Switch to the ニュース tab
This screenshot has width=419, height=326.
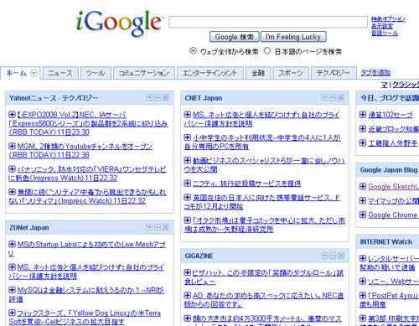pos(60,73)
